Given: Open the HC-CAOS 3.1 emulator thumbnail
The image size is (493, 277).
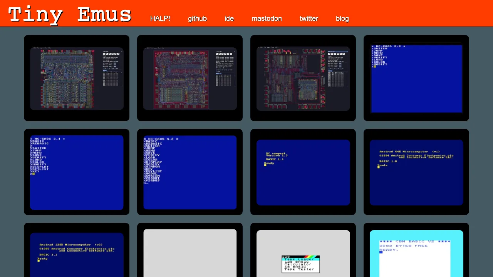Looking at the screenshot, I should click(x=77, y=172).
